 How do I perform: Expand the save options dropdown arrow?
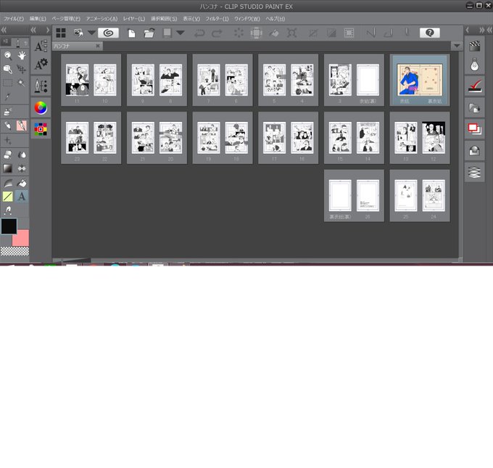(180, 33)
